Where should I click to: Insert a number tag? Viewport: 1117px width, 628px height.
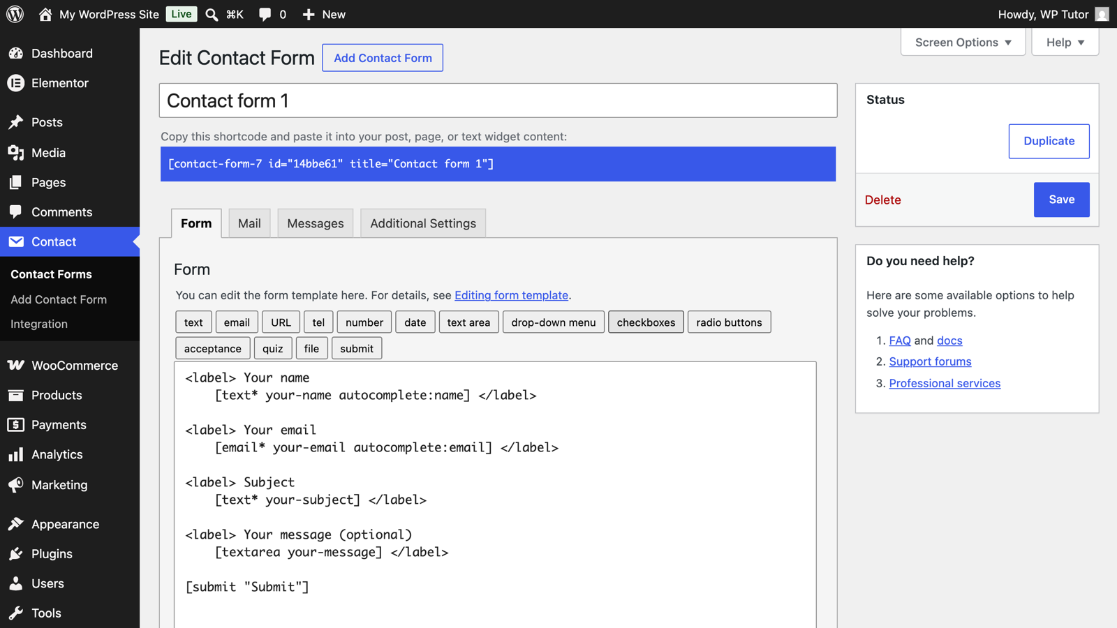coord(364,322)
